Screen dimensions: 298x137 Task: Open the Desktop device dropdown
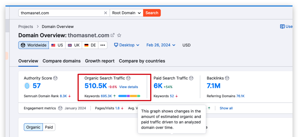(x=127, y=45)
